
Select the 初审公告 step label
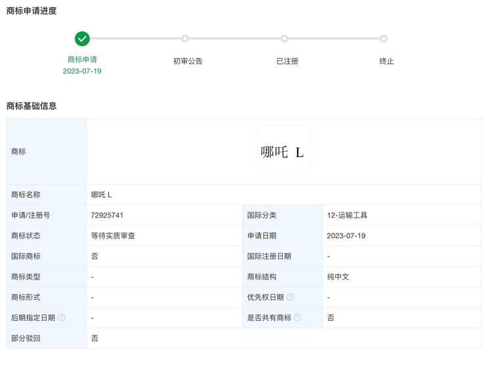(x=188, y=61)
